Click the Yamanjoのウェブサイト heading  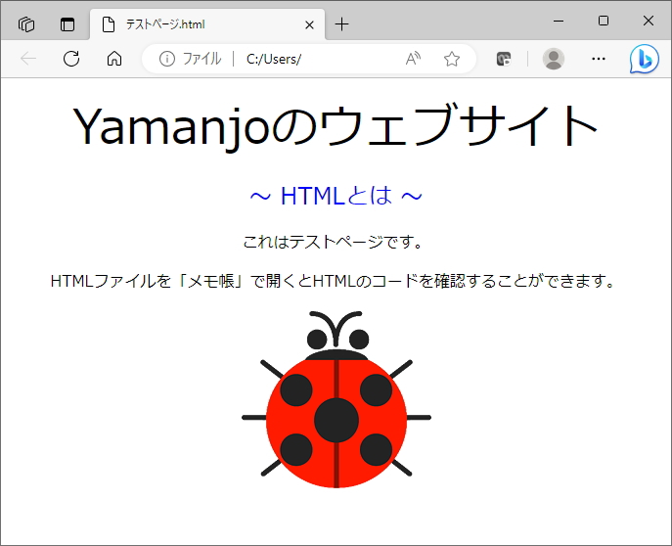(336, 126)
